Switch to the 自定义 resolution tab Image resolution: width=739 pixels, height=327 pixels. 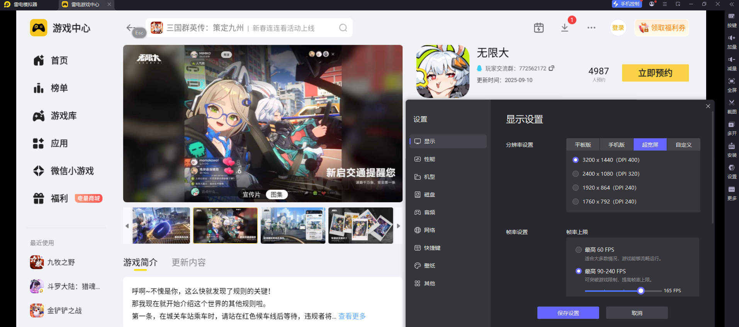click(684, 144)
